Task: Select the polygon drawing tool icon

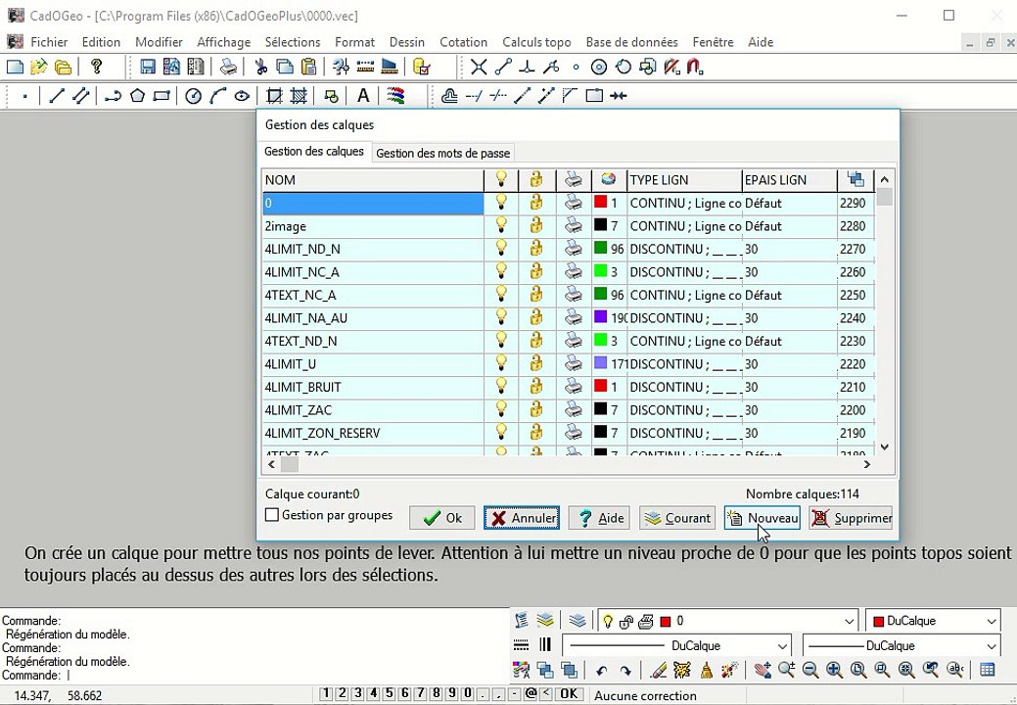Action: coord(137,96)
